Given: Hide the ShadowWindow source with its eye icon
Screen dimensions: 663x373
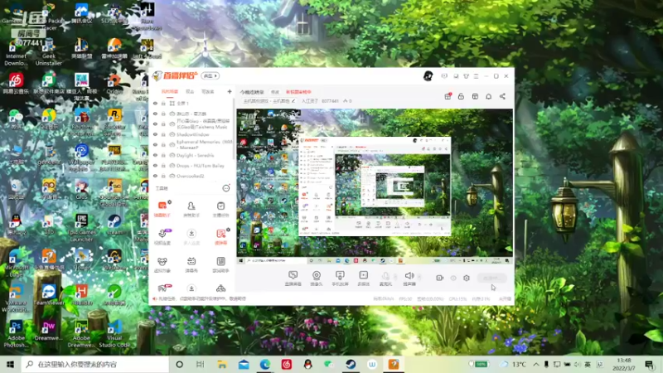Looking at the screenshot, I should pyautogui.click(x=155, y=134).
